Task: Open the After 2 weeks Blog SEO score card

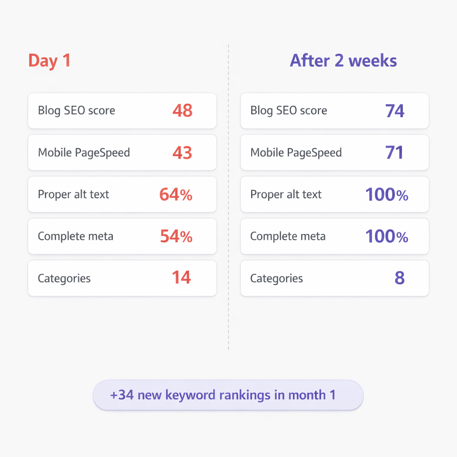Action: click(x=334, y=111)
